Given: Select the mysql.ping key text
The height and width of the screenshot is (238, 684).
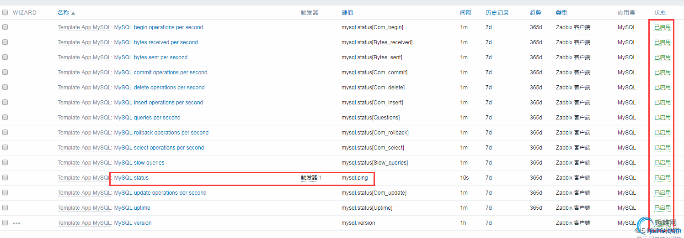Looking at the screenshot, I should pyautogui.click(x=354, y=178).
